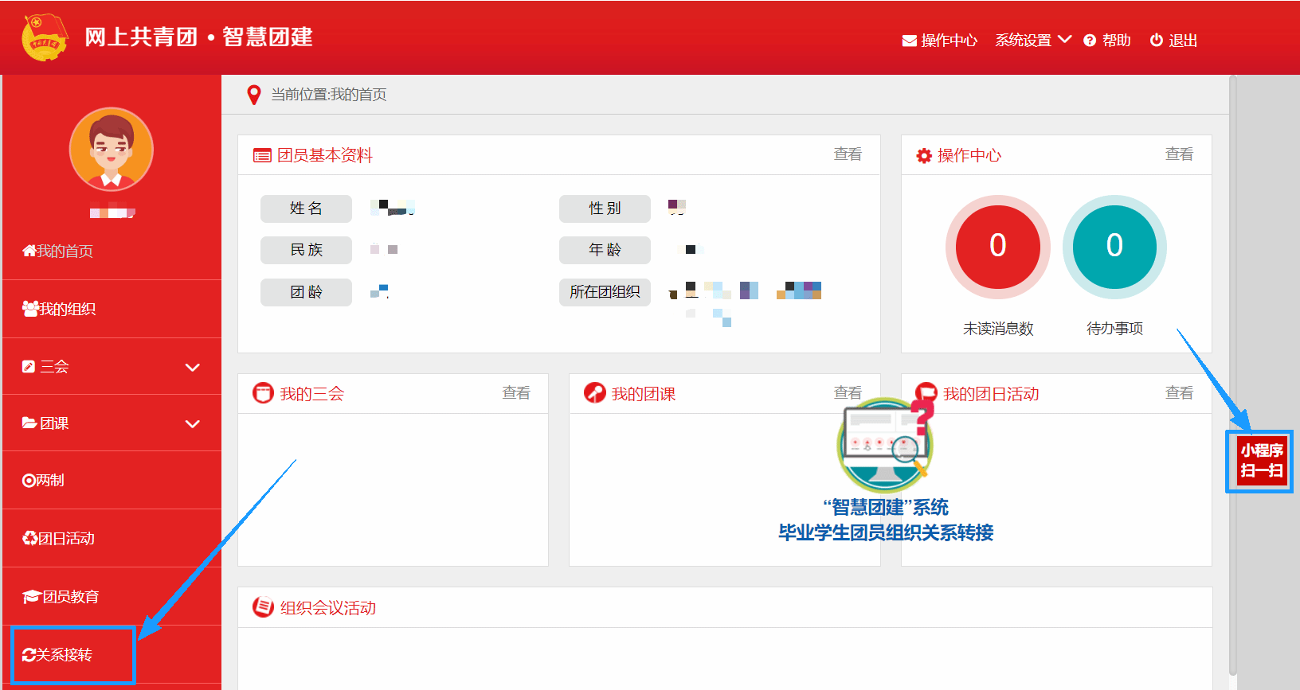Image resolution: width=1300 pixels, height=690 pixels.
Task: Click 查看 link in 团员基本资料 panel
Action: pos(847,154)
